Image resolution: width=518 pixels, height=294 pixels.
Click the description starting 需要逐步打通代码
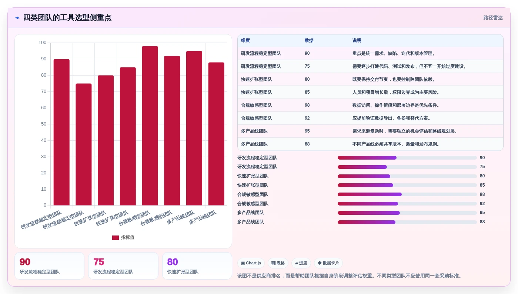(410, 66)
